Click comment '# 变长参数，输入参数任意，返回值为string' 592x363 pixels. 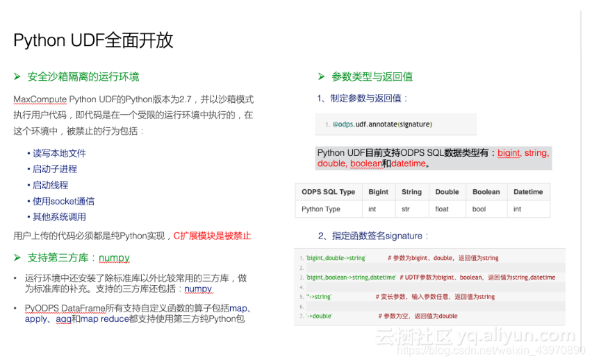click(435, 297)
